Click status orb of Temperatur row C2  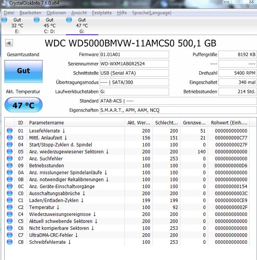10,207
